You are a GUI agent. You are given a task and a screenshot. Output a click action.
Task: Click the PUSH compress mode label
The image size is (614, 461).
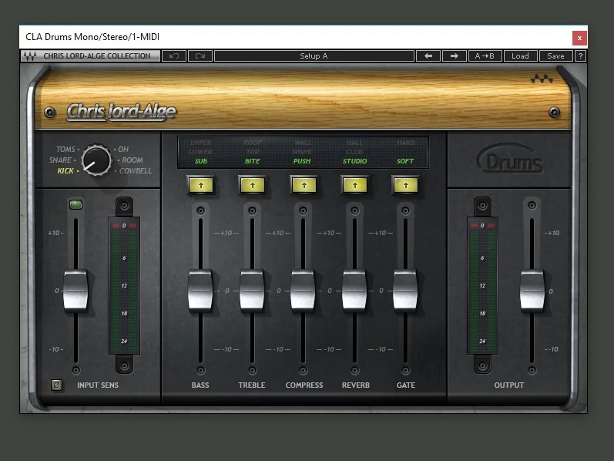tap(302, 161)
